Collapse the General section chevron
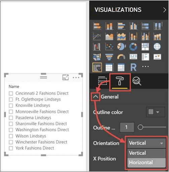The image size is (169, 172). click(95, 97)
